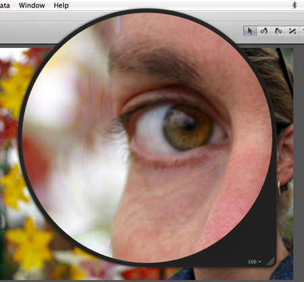Choose the Rotate Right tool
Screen dimensions: 304x282
(278, 31)
